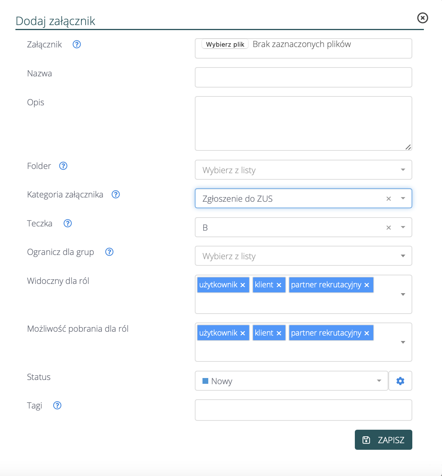Screen dimensions: 442x476
Task: Click help icon for Ogranicz dla grup
Action: pyautogui.click(x=110, y=252)
